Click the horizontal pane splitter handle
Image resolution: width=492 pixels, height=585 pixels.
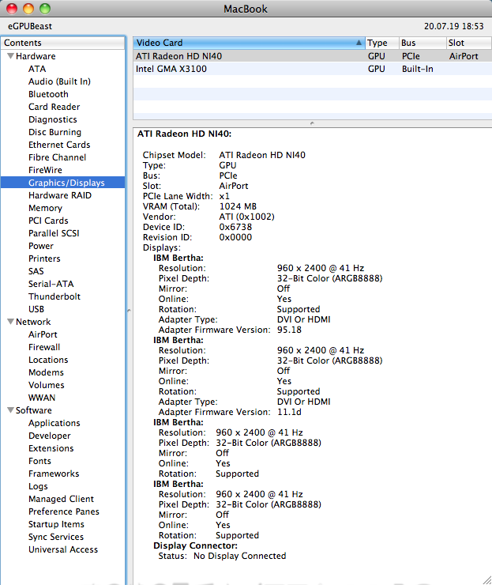(312, 123)
